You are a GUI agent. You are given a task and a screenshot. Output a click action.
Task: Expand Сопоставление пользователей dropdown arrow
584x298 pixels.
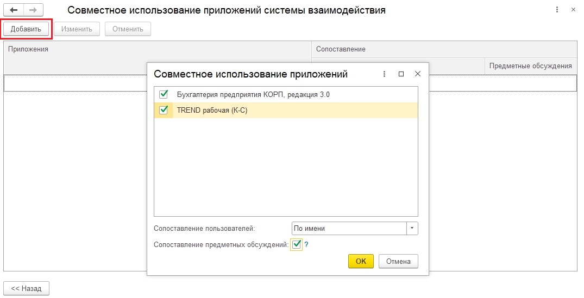[x=412, y=229]
